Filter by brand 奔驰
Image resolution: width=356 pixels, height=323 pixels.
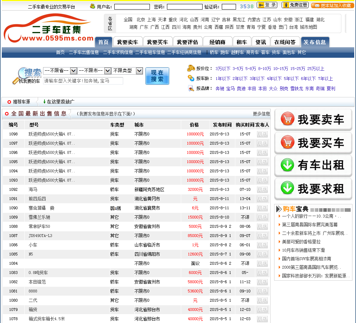[x=220, y=88]
